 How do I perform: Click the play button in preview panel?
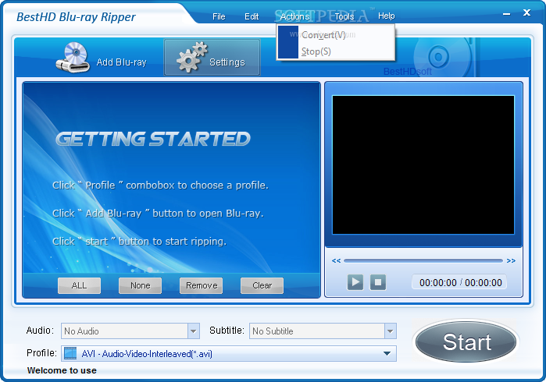355,282
